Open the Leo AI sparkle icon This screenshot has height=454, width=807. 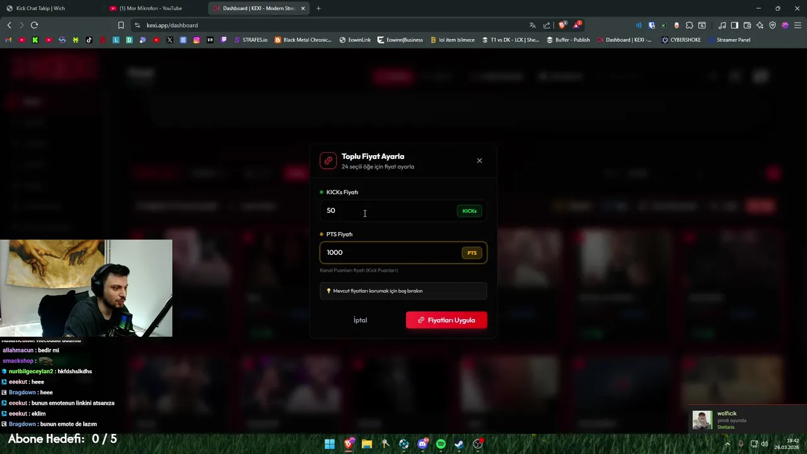[760, 25]
